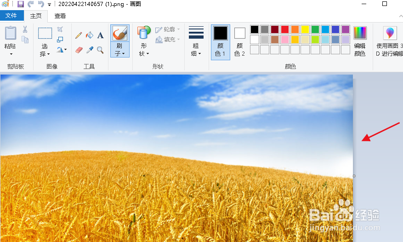
Task: Select 颜色 1 foreground color
Action: [x=221, y=42]
